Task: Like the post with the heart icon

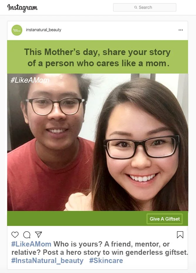Action: (15, 235)
